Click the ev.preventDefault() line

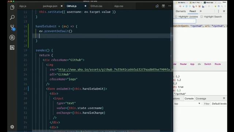(56, 31)
